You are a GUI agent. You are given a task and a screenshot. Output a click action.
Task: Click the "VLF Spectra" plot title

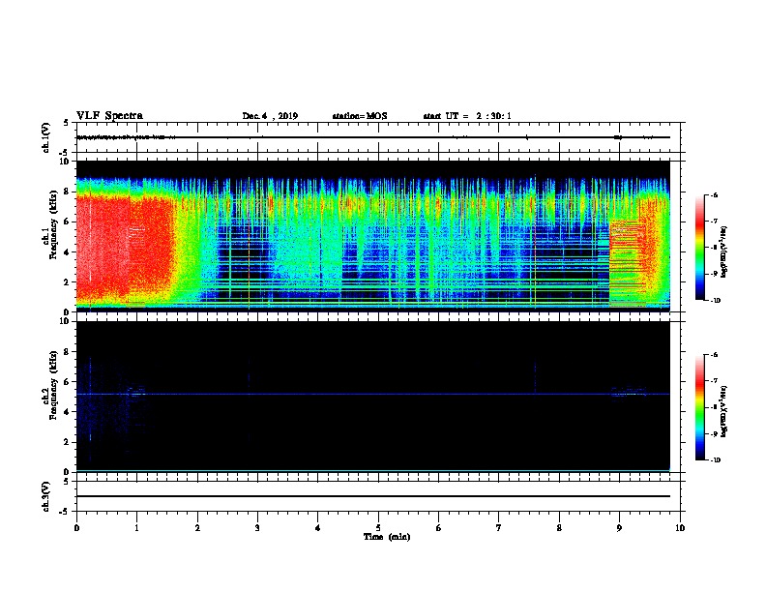[109, 116]
